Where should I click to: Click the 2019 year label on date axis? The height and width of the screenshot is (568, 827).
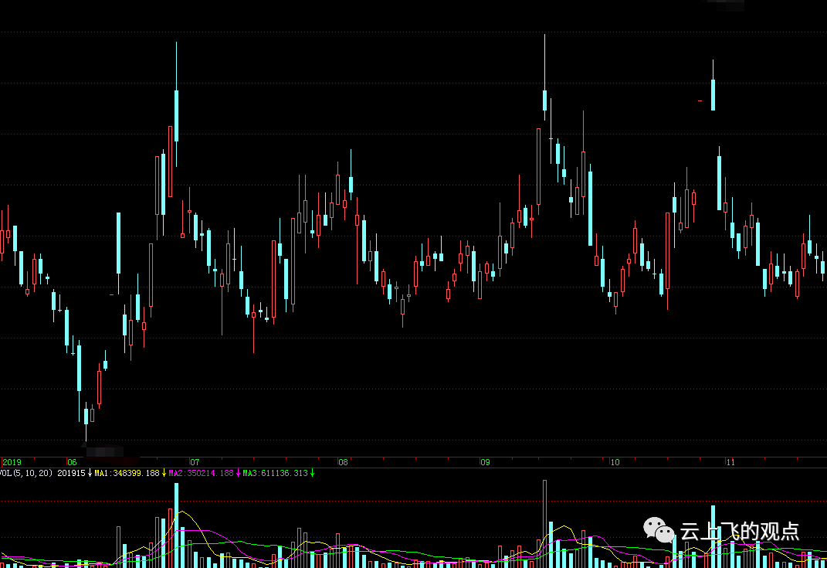[12, 462]
